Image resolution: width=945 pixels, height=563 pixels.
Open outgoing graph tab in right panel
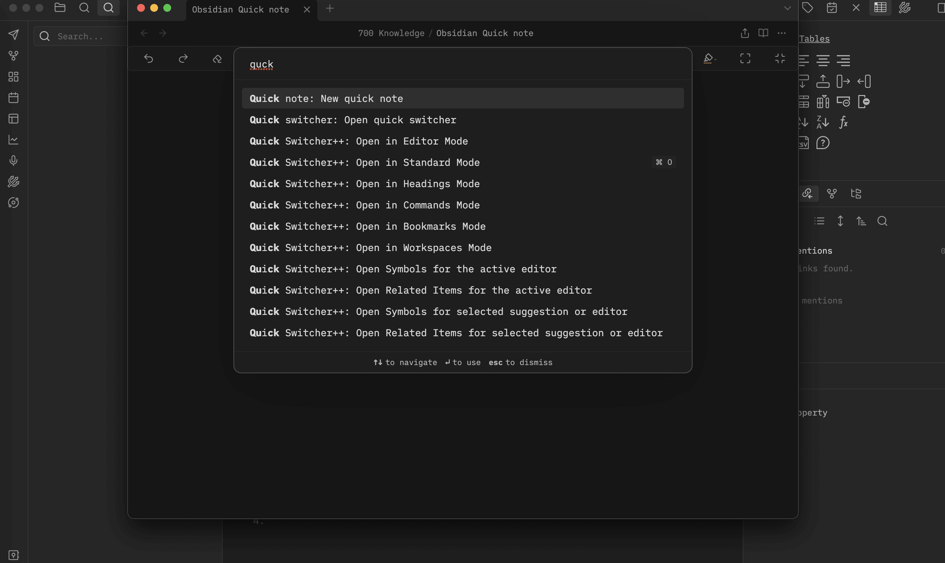(832, 193)
